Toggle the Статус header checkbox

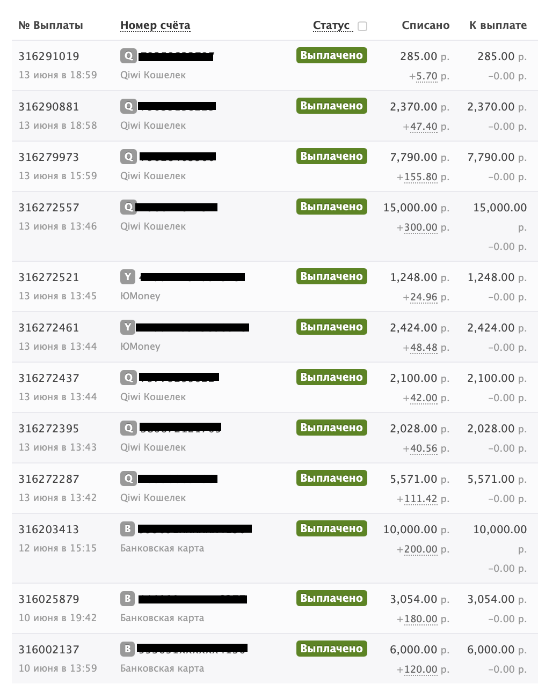pos(362,26)
